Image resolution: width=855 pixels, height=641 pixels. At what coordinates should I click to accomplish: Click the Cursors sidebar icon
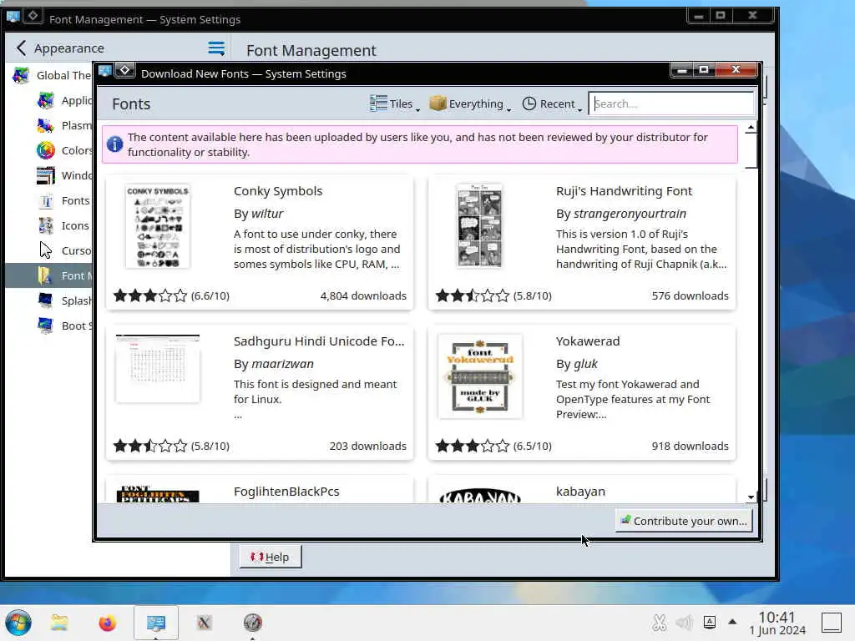click(46, 250)
